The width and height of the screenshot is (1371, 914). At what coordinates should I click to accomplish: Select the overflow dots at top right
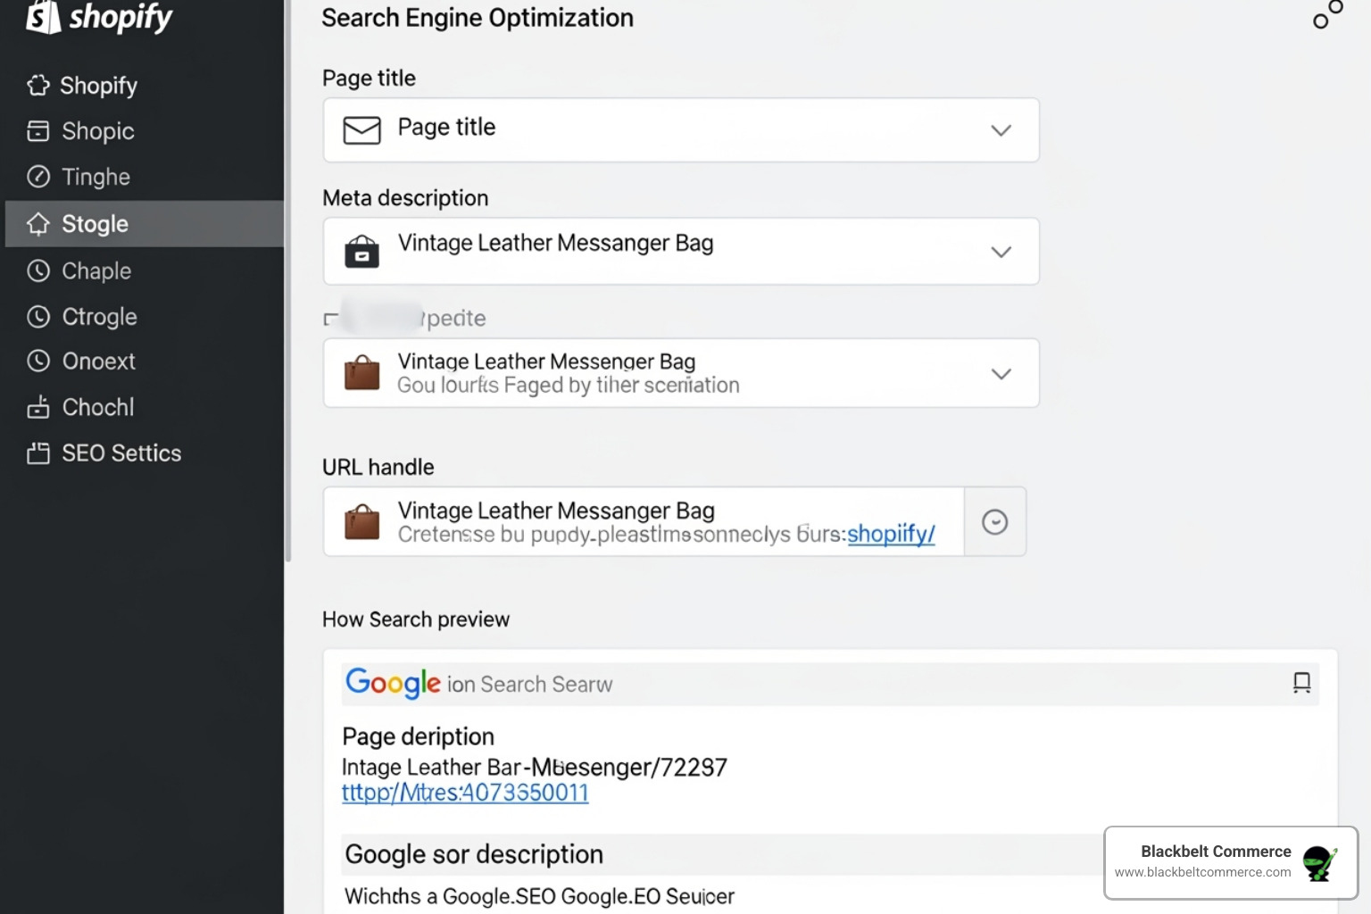pos(1327,14)
